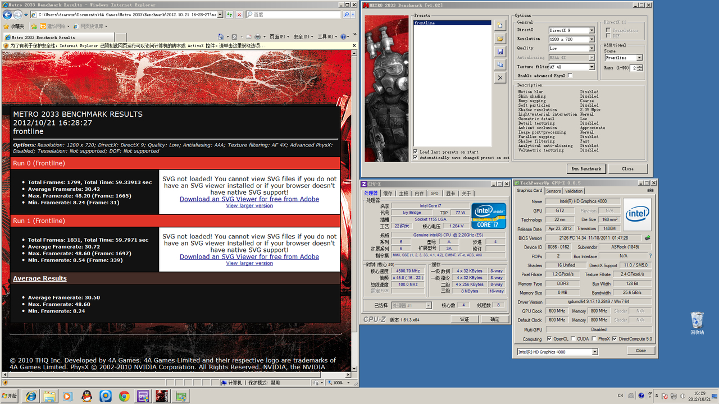Toggle the OpenCL checkbox in GPU-Z
The width and height of the screenshot is (719, 404).
(x=549, y=339)
